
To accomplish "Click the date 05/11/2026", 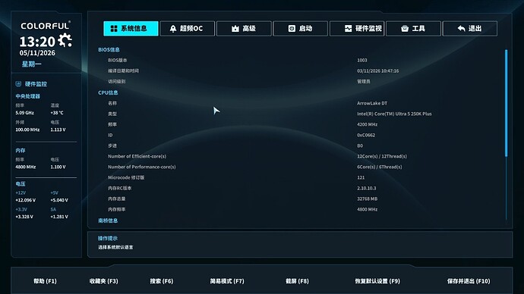I will [x=37, y=53].
